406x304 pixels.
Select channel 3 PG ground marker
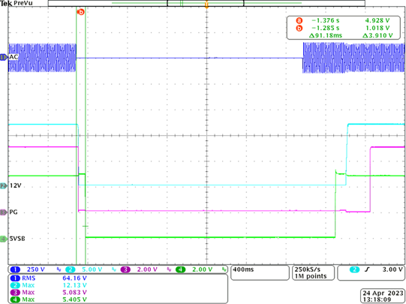4,212
